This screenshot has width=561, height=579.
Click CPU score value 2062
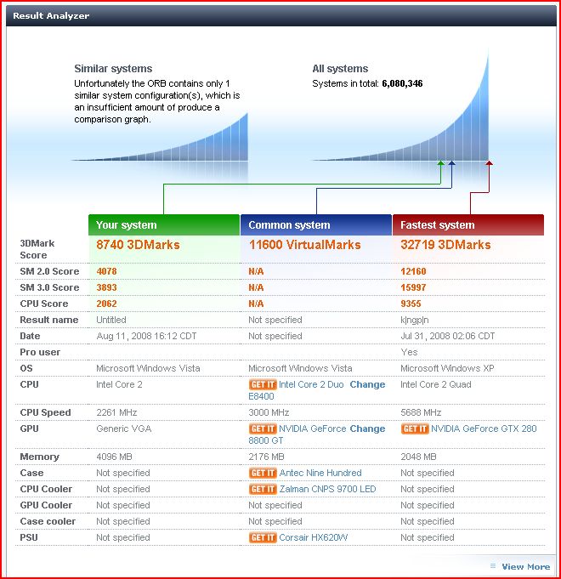pyautogui.click(x=106, y=304)
